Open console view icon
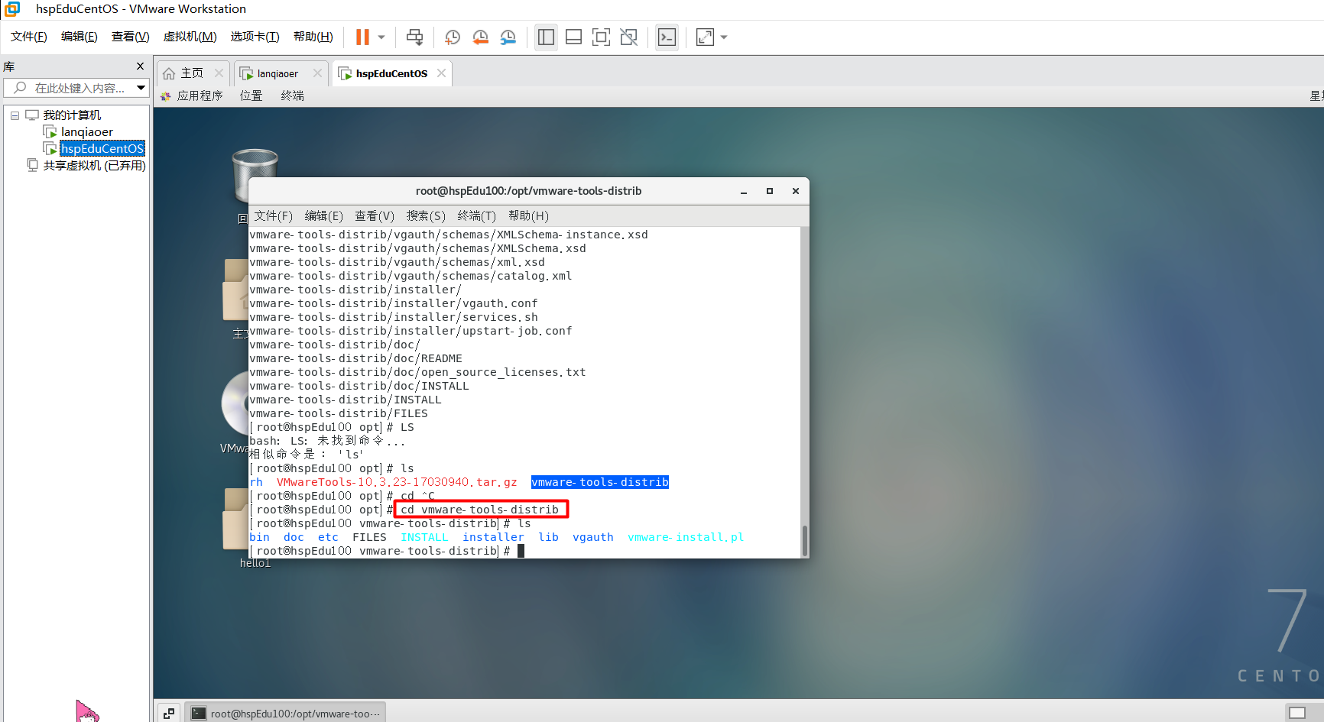The width and height of the screenshot is (1324, 722). point(667,37)
